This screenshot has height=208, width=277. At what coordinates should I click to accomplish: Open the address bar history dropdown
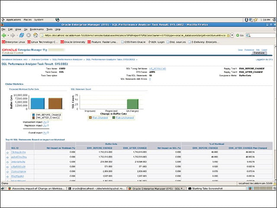232,36
